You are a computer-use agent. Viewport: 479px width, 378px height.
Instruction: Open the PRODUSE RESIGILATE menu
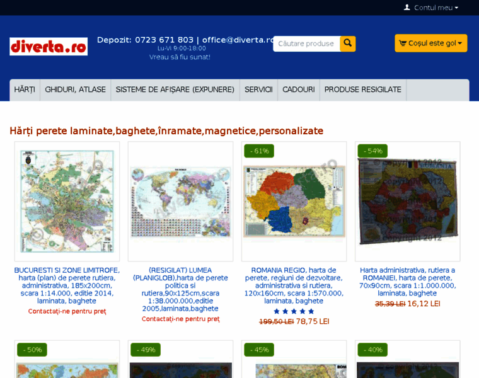pyautogui.click(x=363, y=89)
